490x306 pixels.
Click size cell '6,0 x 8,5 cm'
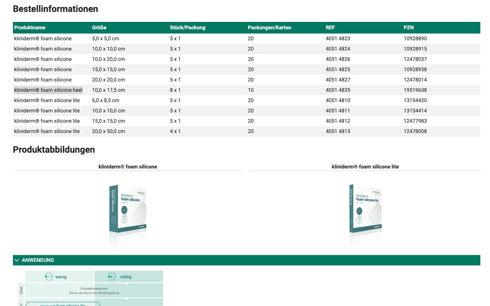106,100
